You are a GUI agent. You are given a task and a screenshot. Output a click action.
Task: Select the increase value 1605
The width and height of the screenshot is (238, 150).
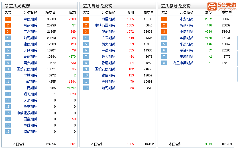pyautogui.click(x=130, y=19)
